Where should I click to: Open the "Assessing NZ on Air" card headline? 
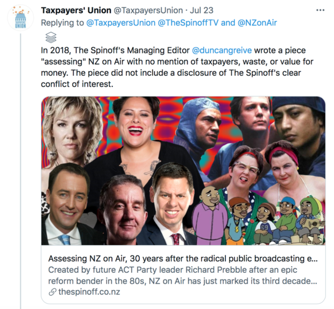(183, 259)
